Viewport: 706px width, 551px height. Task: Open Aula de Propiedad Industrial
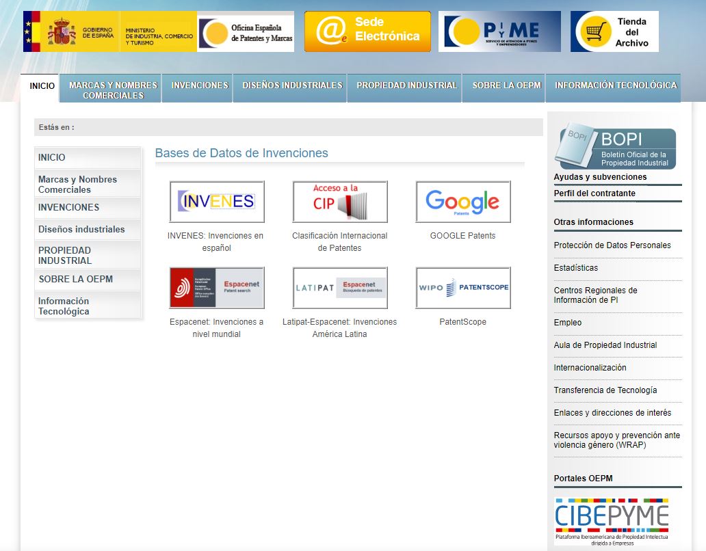pos(605,345)
